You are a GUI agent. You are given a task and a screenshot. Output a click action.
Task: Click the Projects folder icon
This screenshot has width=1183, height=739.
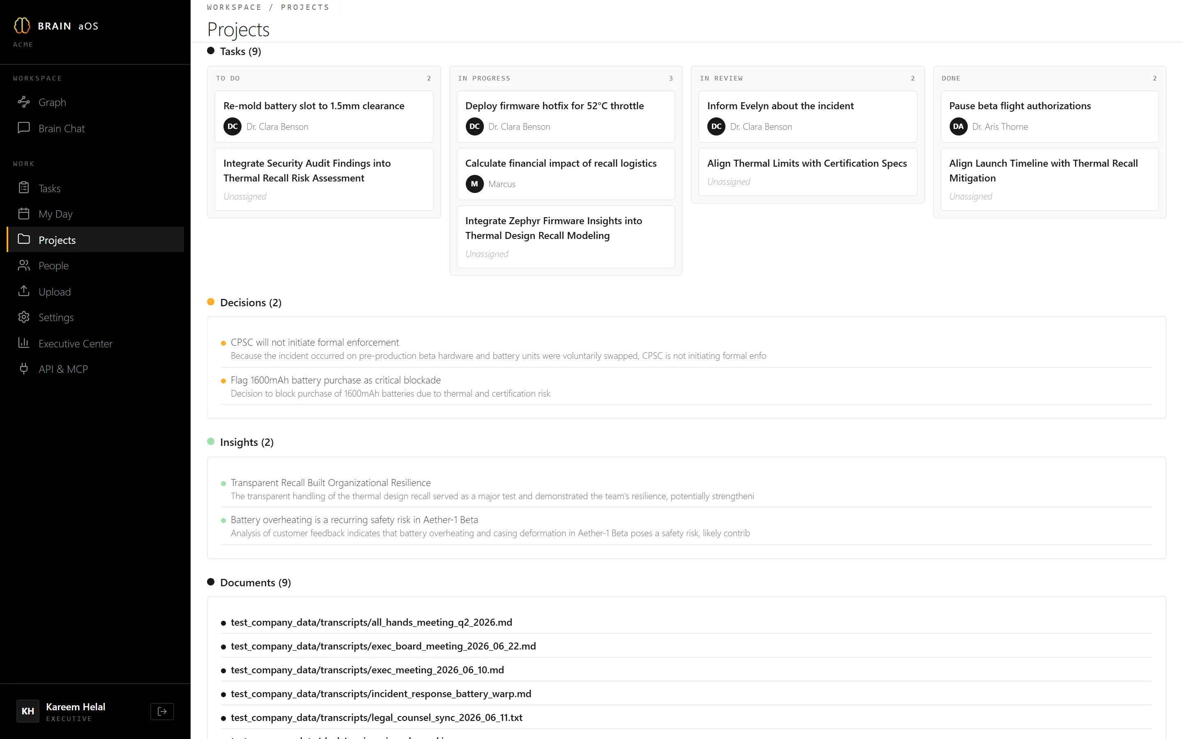pyautogui.click(x=23, y=239)
